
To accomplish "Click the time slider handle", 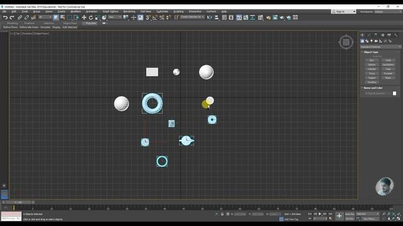I will (18, 202).
